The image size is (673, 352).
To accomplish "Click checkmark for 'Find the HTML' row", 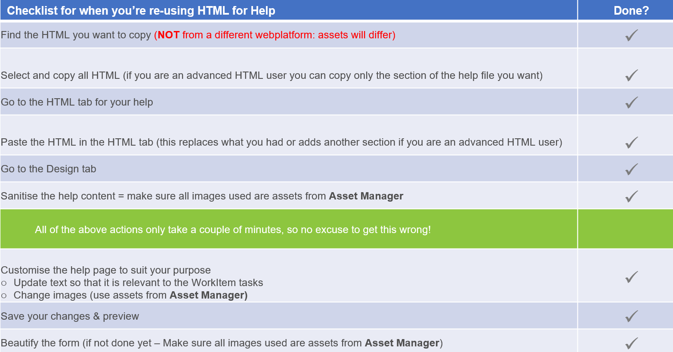I will 631,35.
